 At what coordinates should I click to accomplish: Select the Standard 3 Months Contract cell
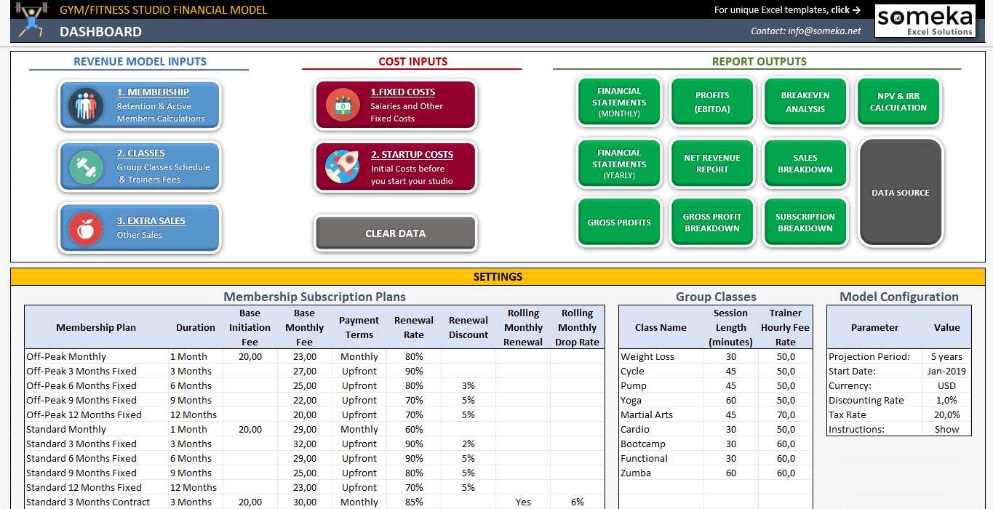pos(96,502)
